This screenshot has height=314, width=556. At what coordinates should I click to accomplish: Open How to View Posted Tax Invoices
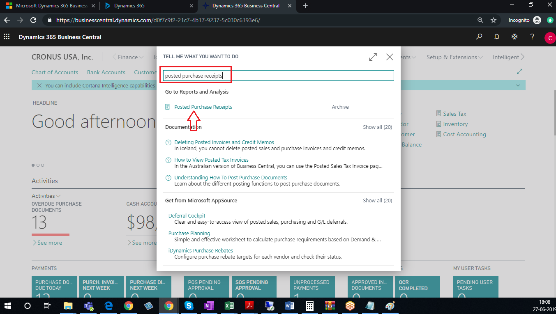click(x=211, y=160)
